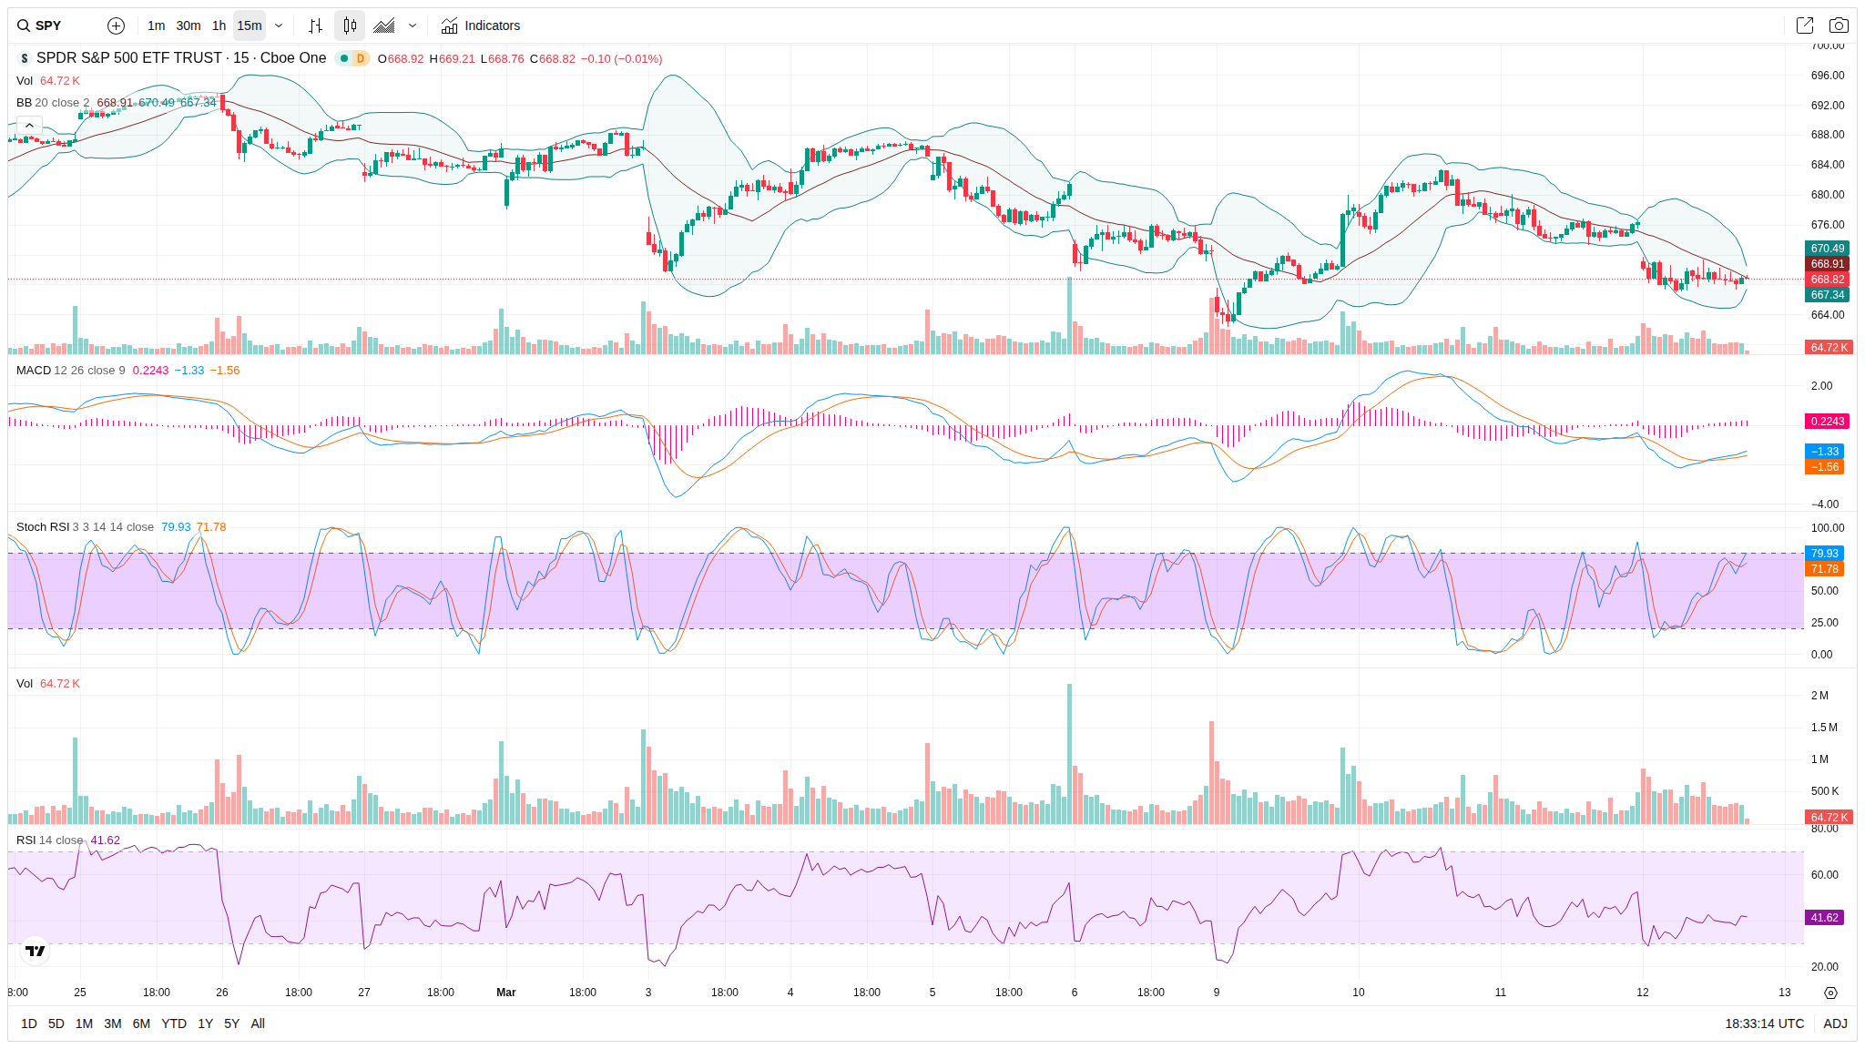The width and height of the screenshot is (1865, 1049).
Task: Select the Area chart style icon
Action: click(384, 25)
